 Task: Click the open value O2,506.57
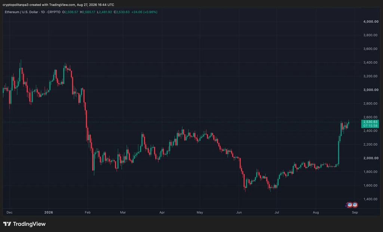coord(70,12)
